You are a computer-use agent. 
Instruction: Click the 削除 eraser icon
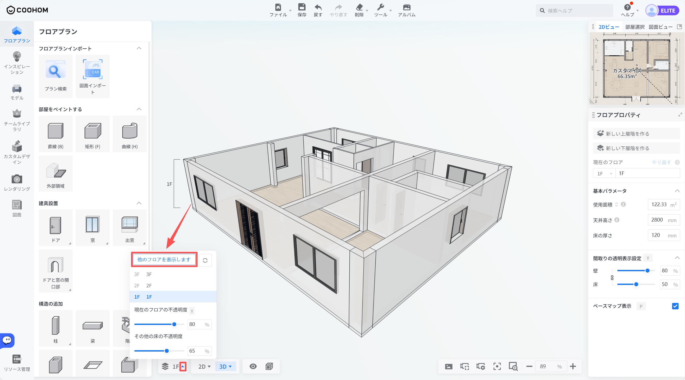pyautogui.click(x=359, y=7)
